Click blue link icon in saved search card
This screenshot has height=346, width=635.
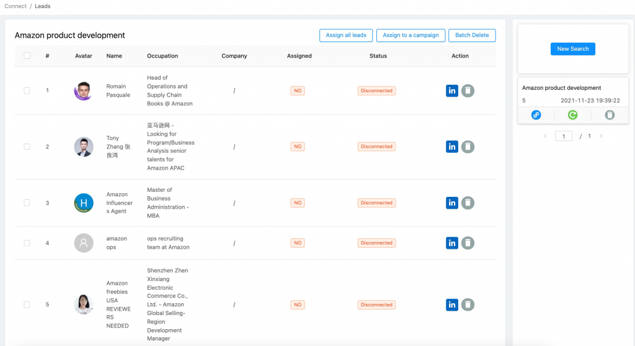click(536, 115)
